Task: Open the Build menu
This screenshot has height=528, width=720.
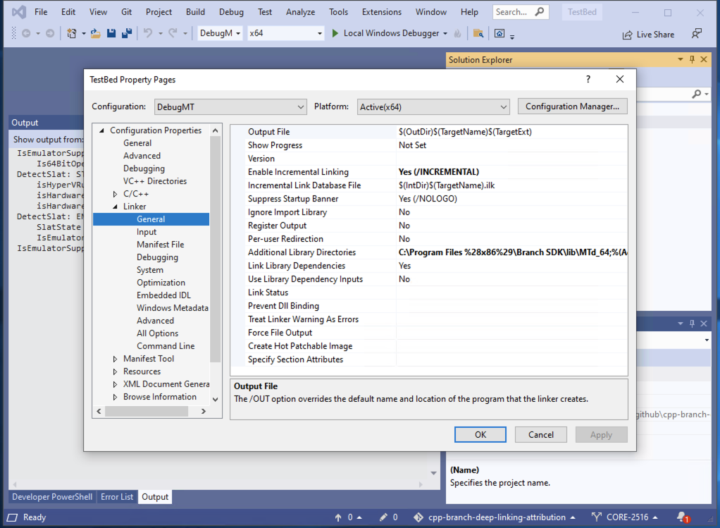Action: click(195, 12)
